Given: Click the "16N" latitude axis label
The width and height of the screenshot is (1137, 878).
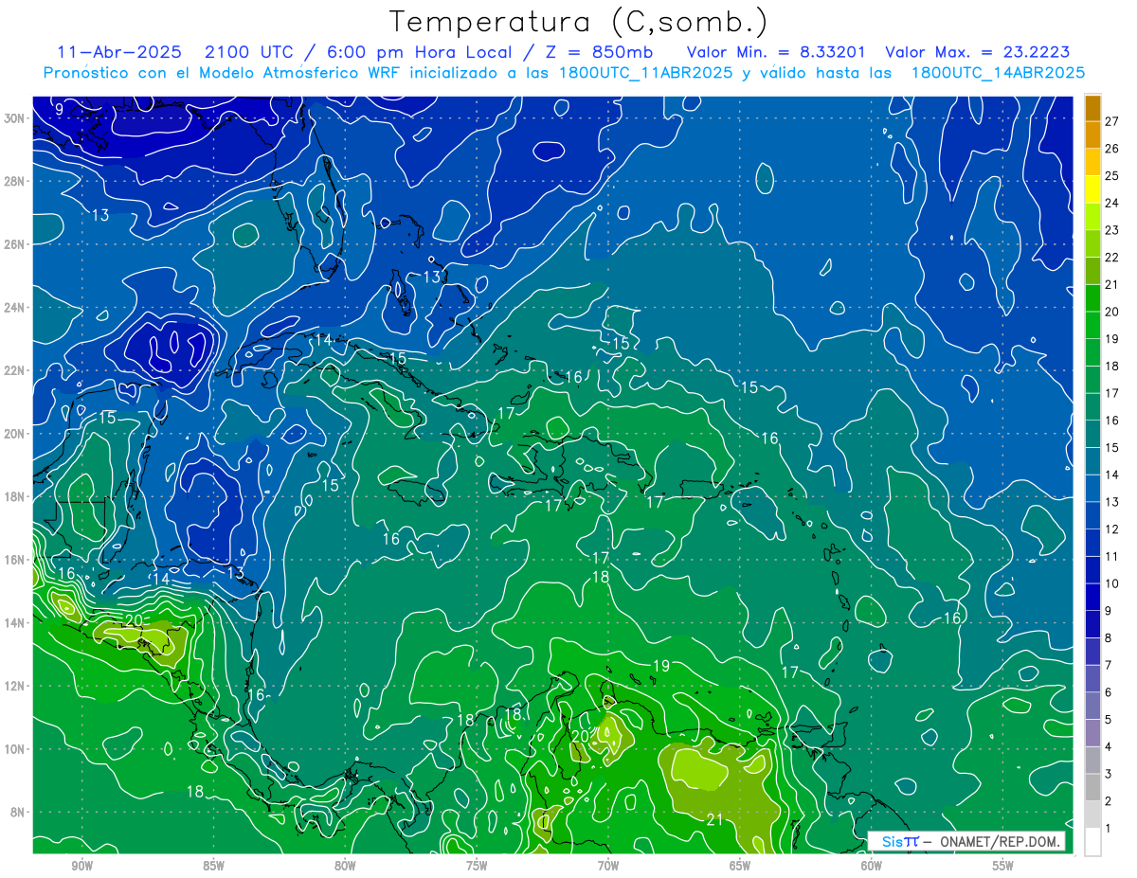Looking at the screenshot, I should pos(15,560).
